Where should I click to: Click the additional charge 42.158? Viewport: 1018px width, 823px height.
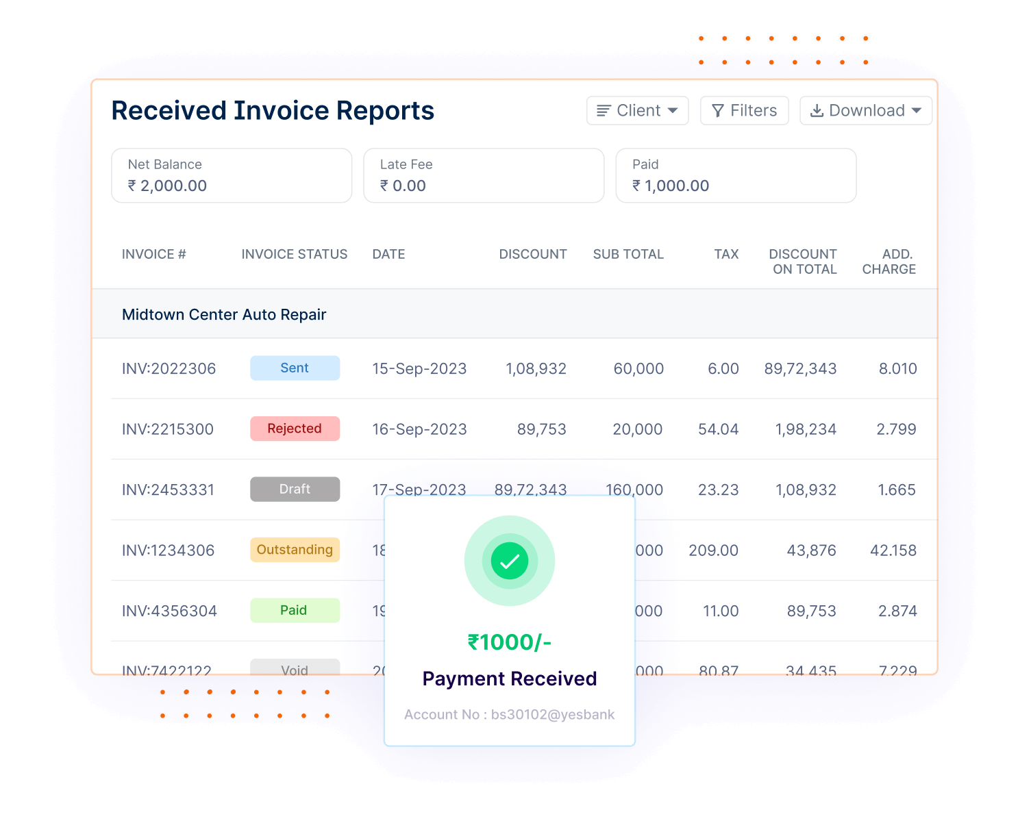893,550
